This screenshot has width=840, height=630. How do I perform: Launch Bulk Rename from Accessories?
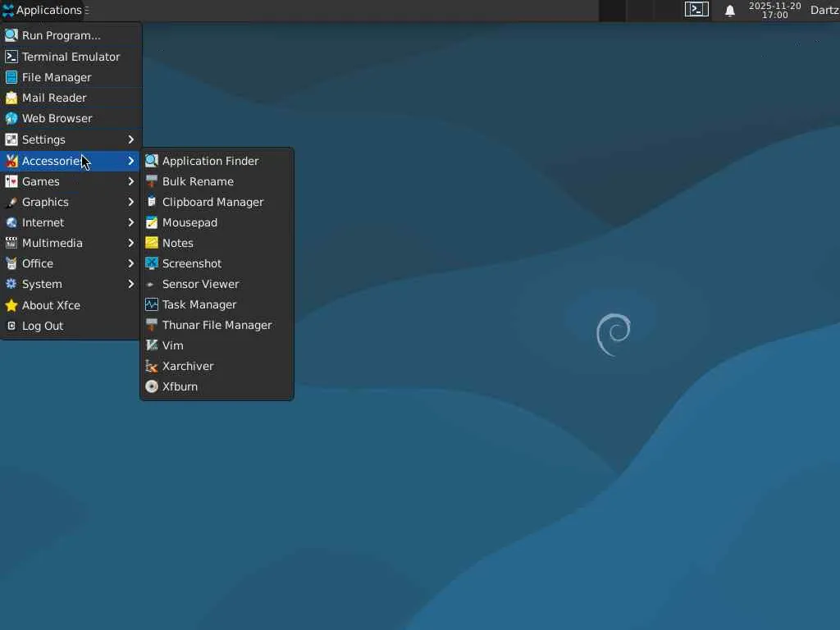tap(217, 181)
